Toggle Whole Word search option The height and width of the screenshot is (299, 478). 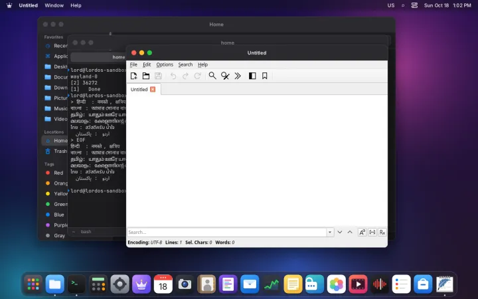372,232
